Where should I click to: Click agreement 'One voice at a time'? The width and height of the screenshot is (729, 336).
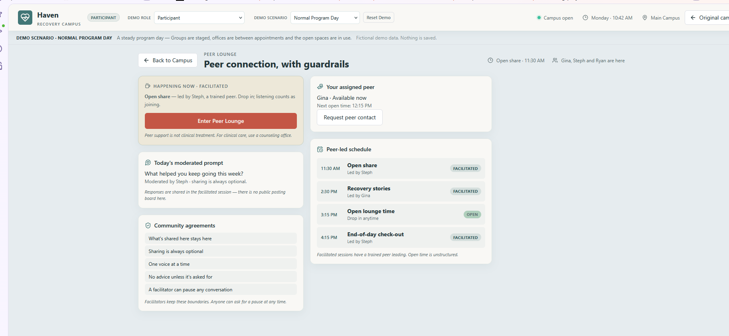click(221, 264)
